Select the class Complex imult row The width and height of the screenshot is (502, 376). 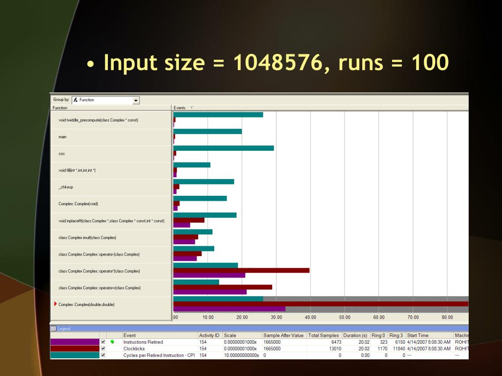[x=111, y=237]
